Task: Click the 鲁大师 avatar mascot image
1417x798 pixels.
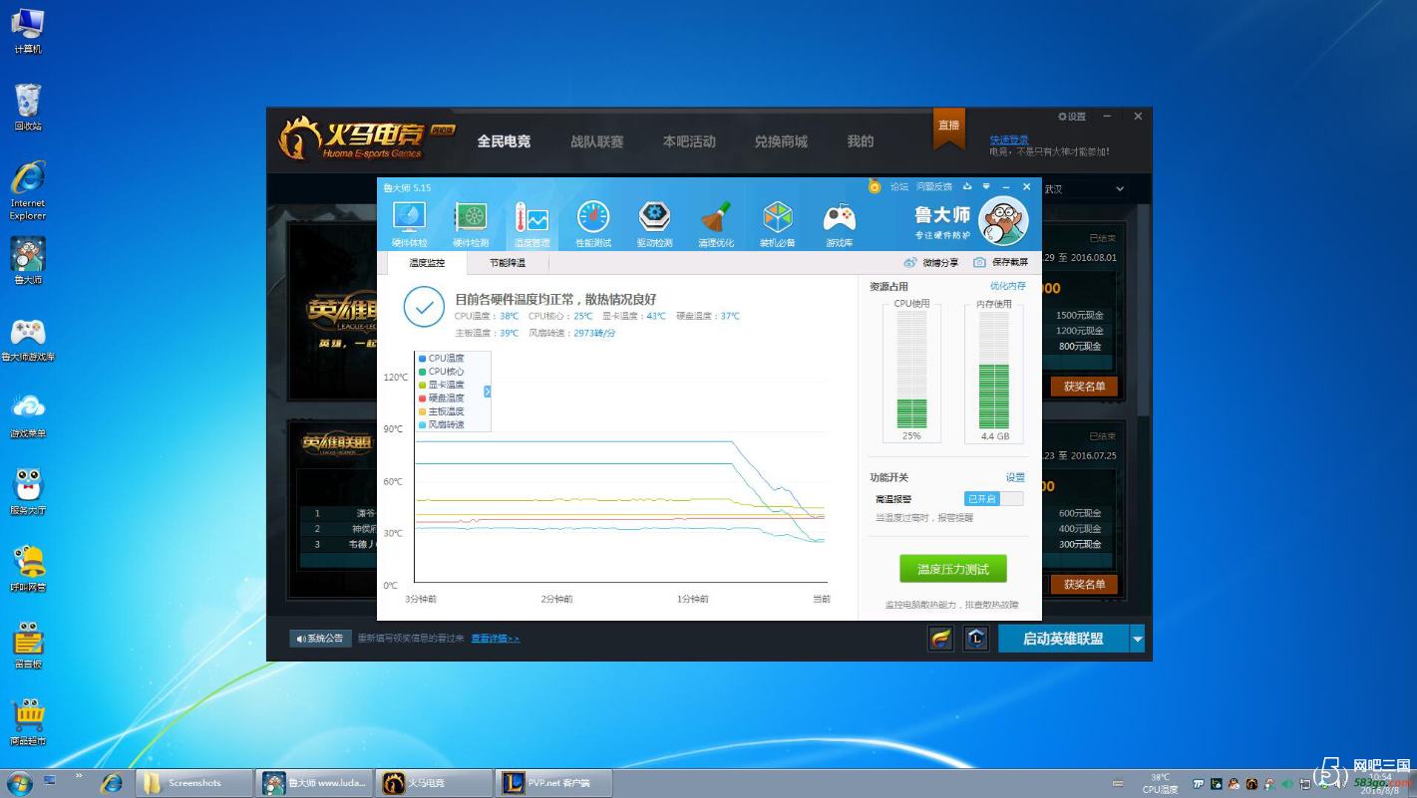Action: tap(1003, 221)
